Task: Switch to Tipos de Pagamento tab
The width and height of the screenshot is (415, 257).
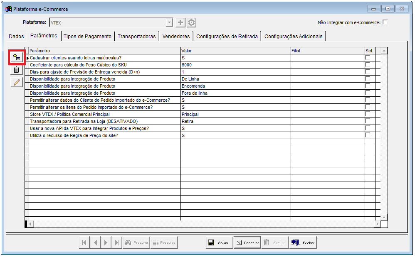Action: pos(87,37)
